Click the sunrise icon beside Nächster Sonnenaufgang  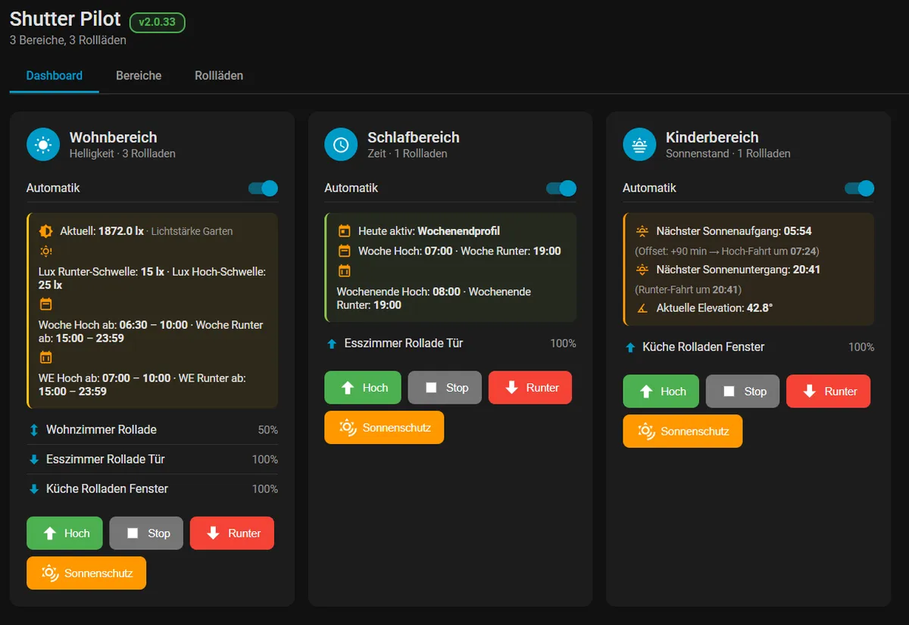642,231
